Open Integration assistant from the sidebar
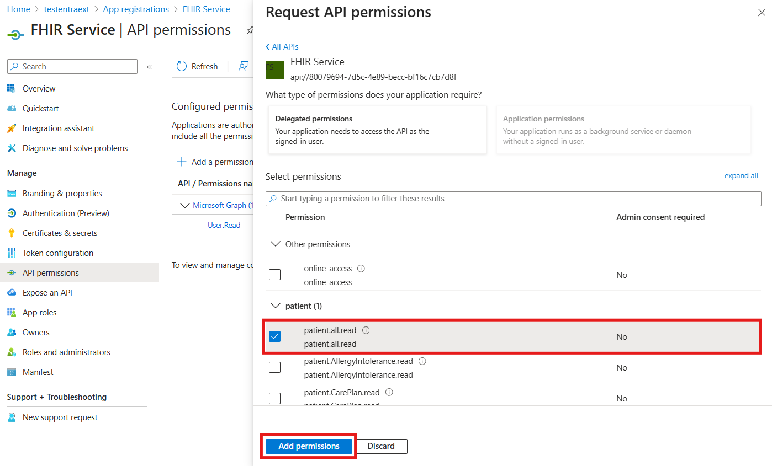This screenshot has width=772, height=466. [x=56, y=128]
